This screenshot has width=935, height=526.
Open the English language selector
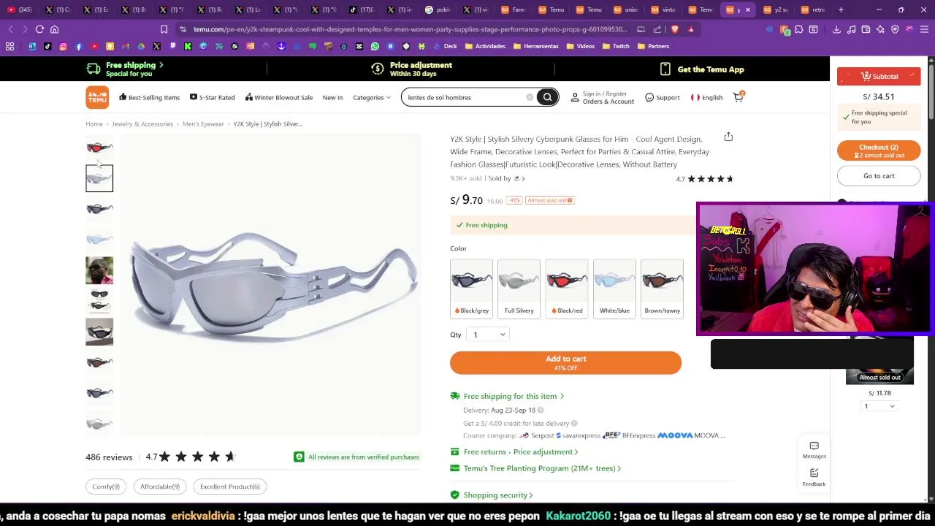coord(707,97)
